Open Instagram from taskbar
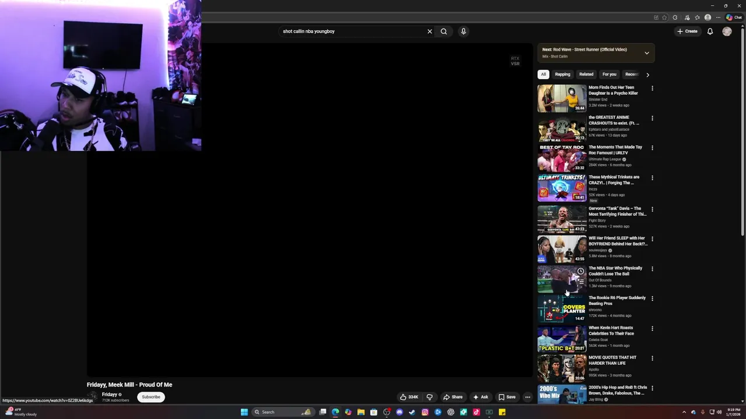This screenshot has width=746, height=419. (x=425, y=412)
